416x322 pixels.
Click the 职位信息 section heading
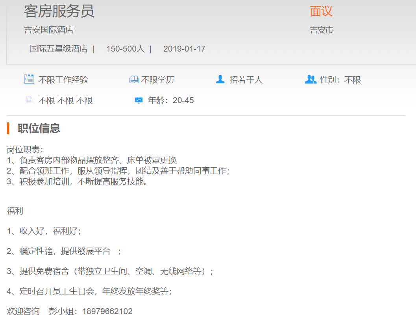pos(39,128)
